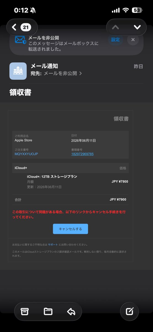Tap the sender's building avatar

[x=18, y=71]
